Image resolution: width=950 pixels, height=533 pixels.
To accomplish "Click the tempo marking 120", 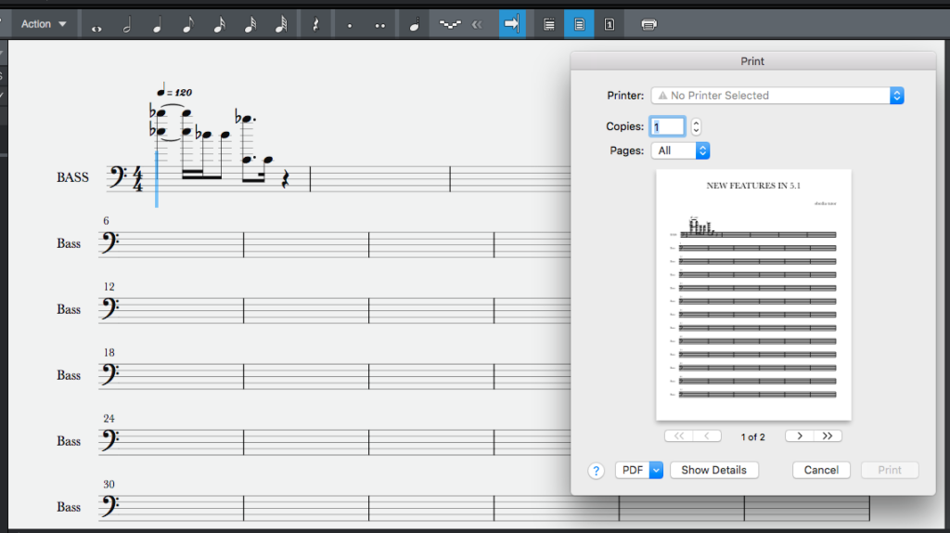I will tap(174, 92).
